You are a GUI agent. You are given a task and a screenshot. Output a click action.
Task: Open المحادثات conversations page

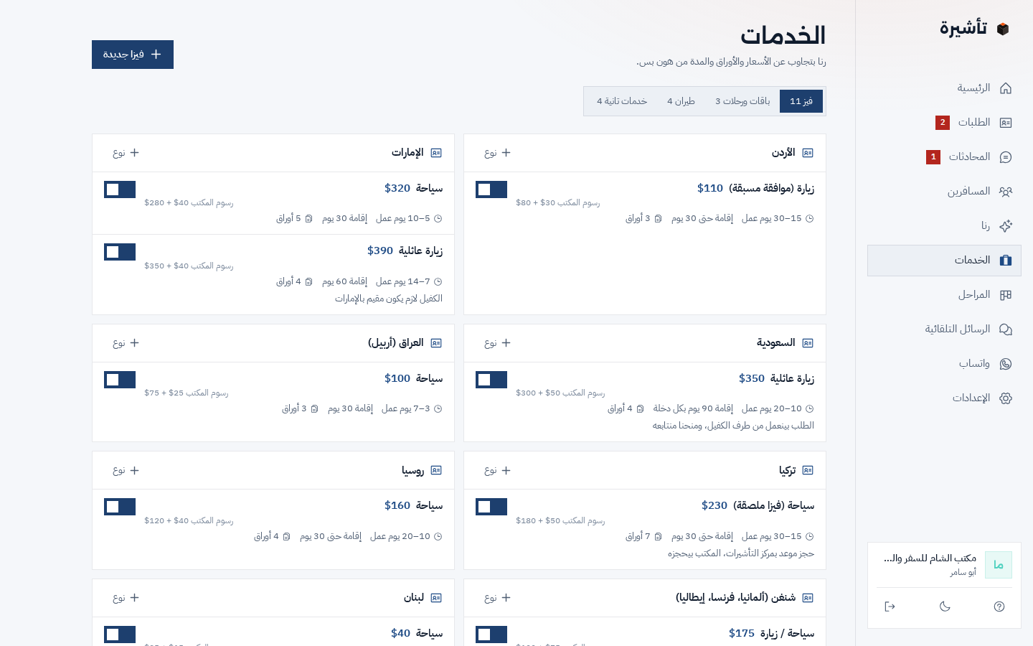pyautogui.click(x=944, y=157)
